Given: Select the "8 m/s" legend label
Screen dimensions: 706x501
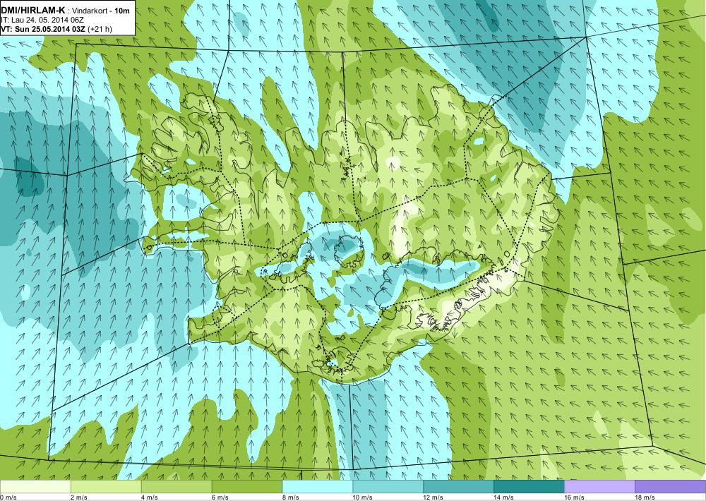Looking at the screenshot, I should pyautogui.click(x=291, y=497).
